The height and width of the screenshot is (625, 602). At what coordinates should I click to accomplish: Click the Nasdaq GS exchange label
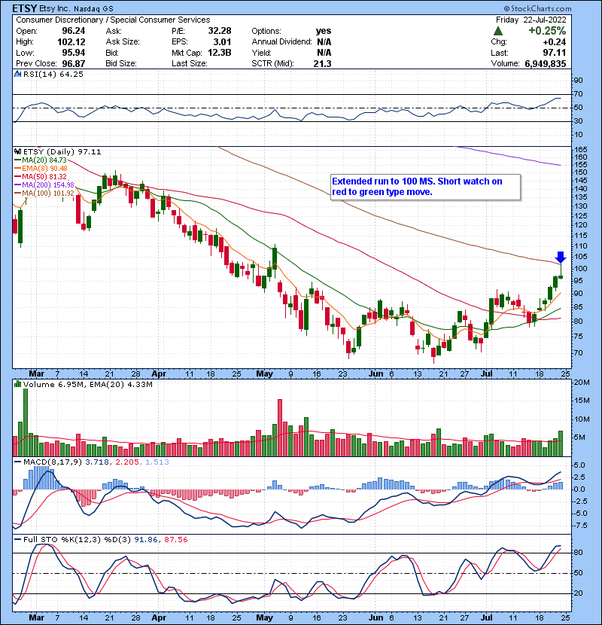[93, 8]
